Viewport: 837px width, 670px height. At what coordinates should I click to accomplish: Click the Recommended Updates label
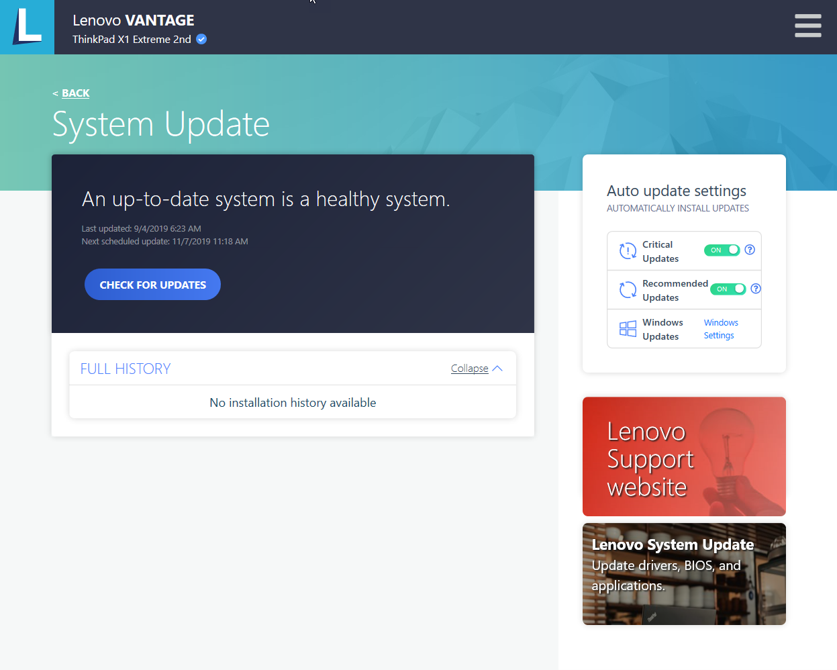click(675, 291)
